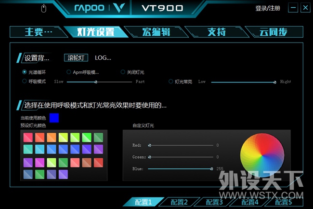
Task: Select the LOG... light option
Action: (x=103, y=58)
